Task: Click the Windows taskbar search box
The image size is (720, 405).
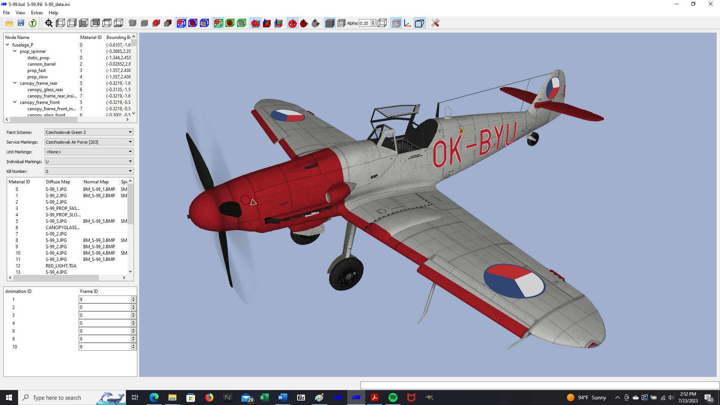Action: [x=71, y=397]
